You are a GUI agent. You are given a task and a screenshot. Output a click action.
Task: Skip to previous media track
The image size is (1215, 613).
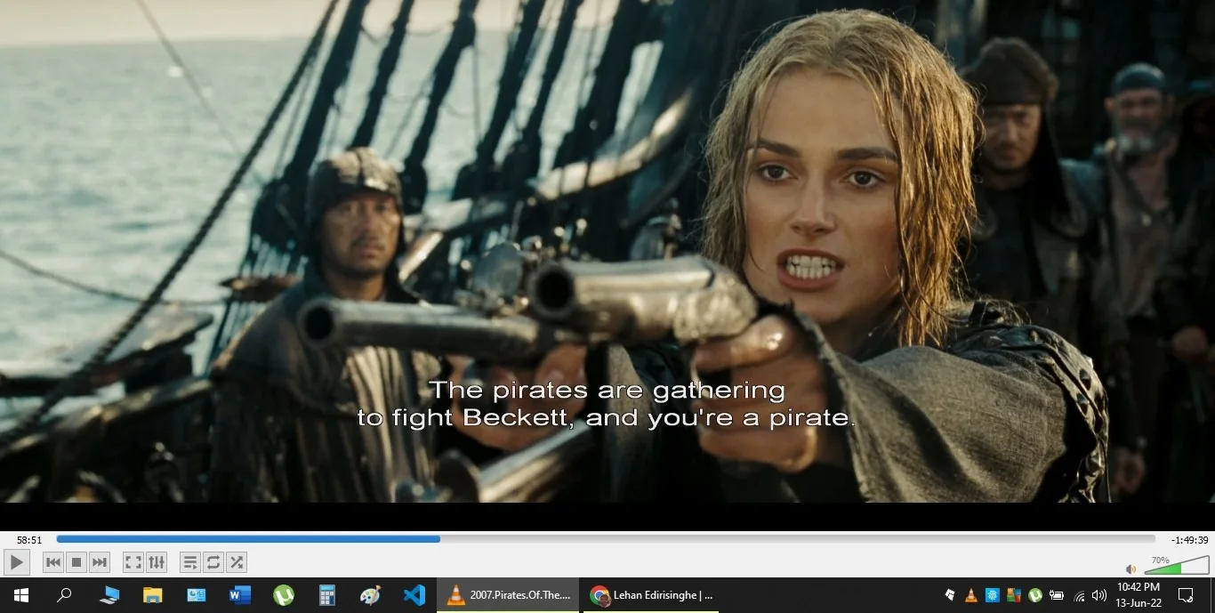(x=53, y=562)
